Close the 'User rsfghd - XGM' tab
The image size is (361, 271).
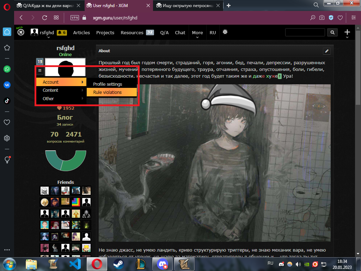[x=148, y=6]
